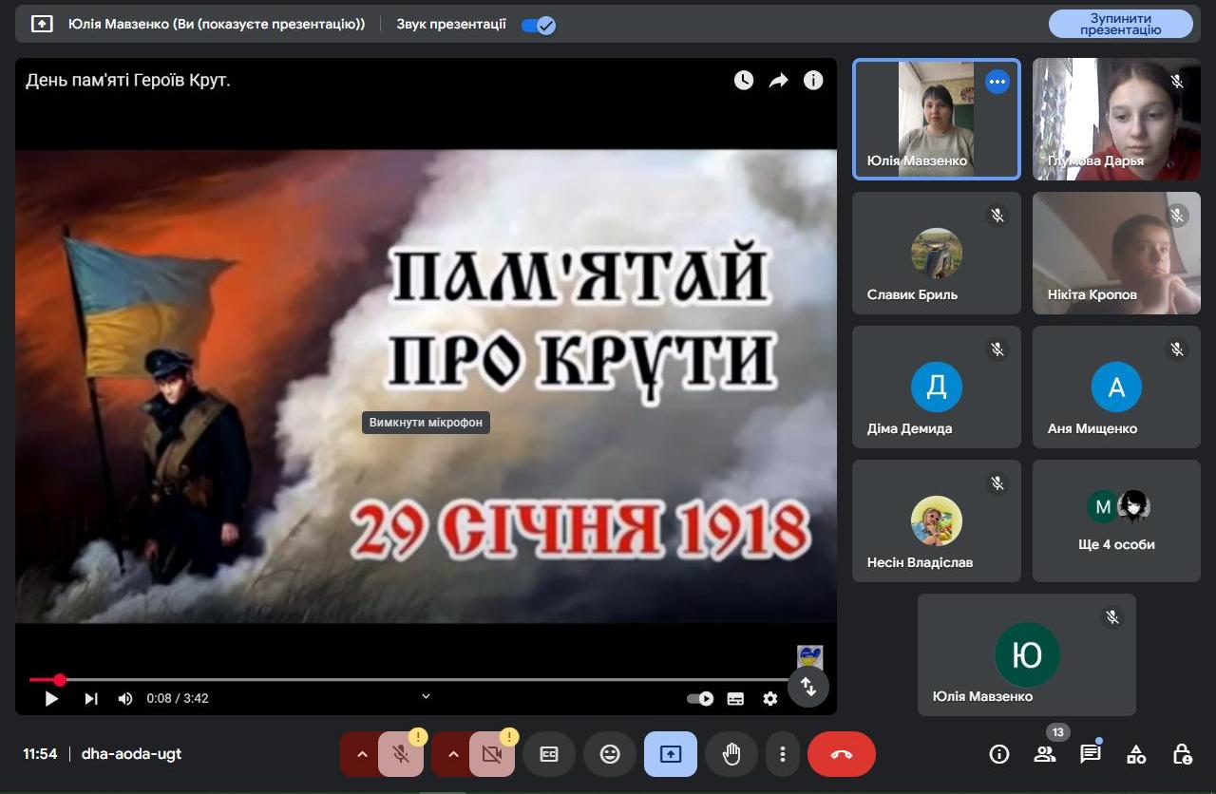Select Глумова Дарья video tile
Screen dimensions: 1216x794
(x=1116, y=119)
